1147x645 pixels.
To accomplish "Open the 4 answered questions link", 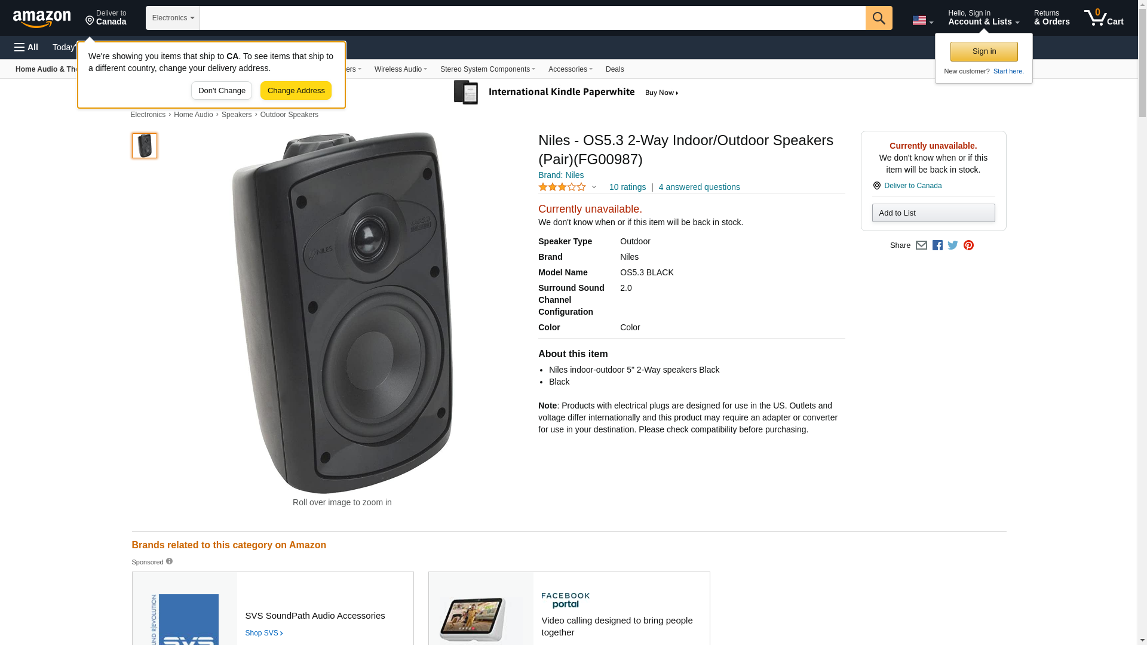I will click(x=699, y=188).
